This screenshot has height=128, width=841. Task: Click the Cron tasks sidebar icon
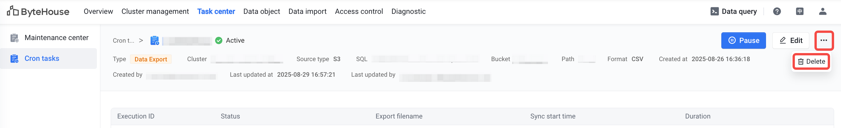coord(14,59)
